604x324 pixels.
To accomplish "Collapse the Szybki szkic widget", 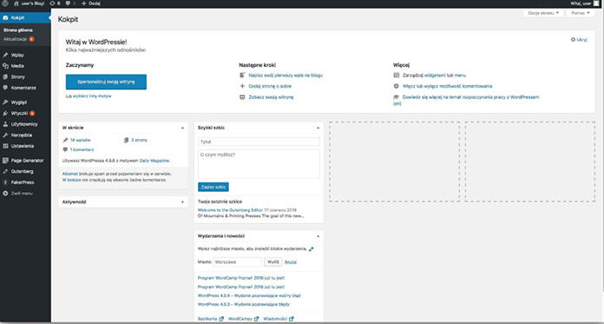I will pos(318,128).
